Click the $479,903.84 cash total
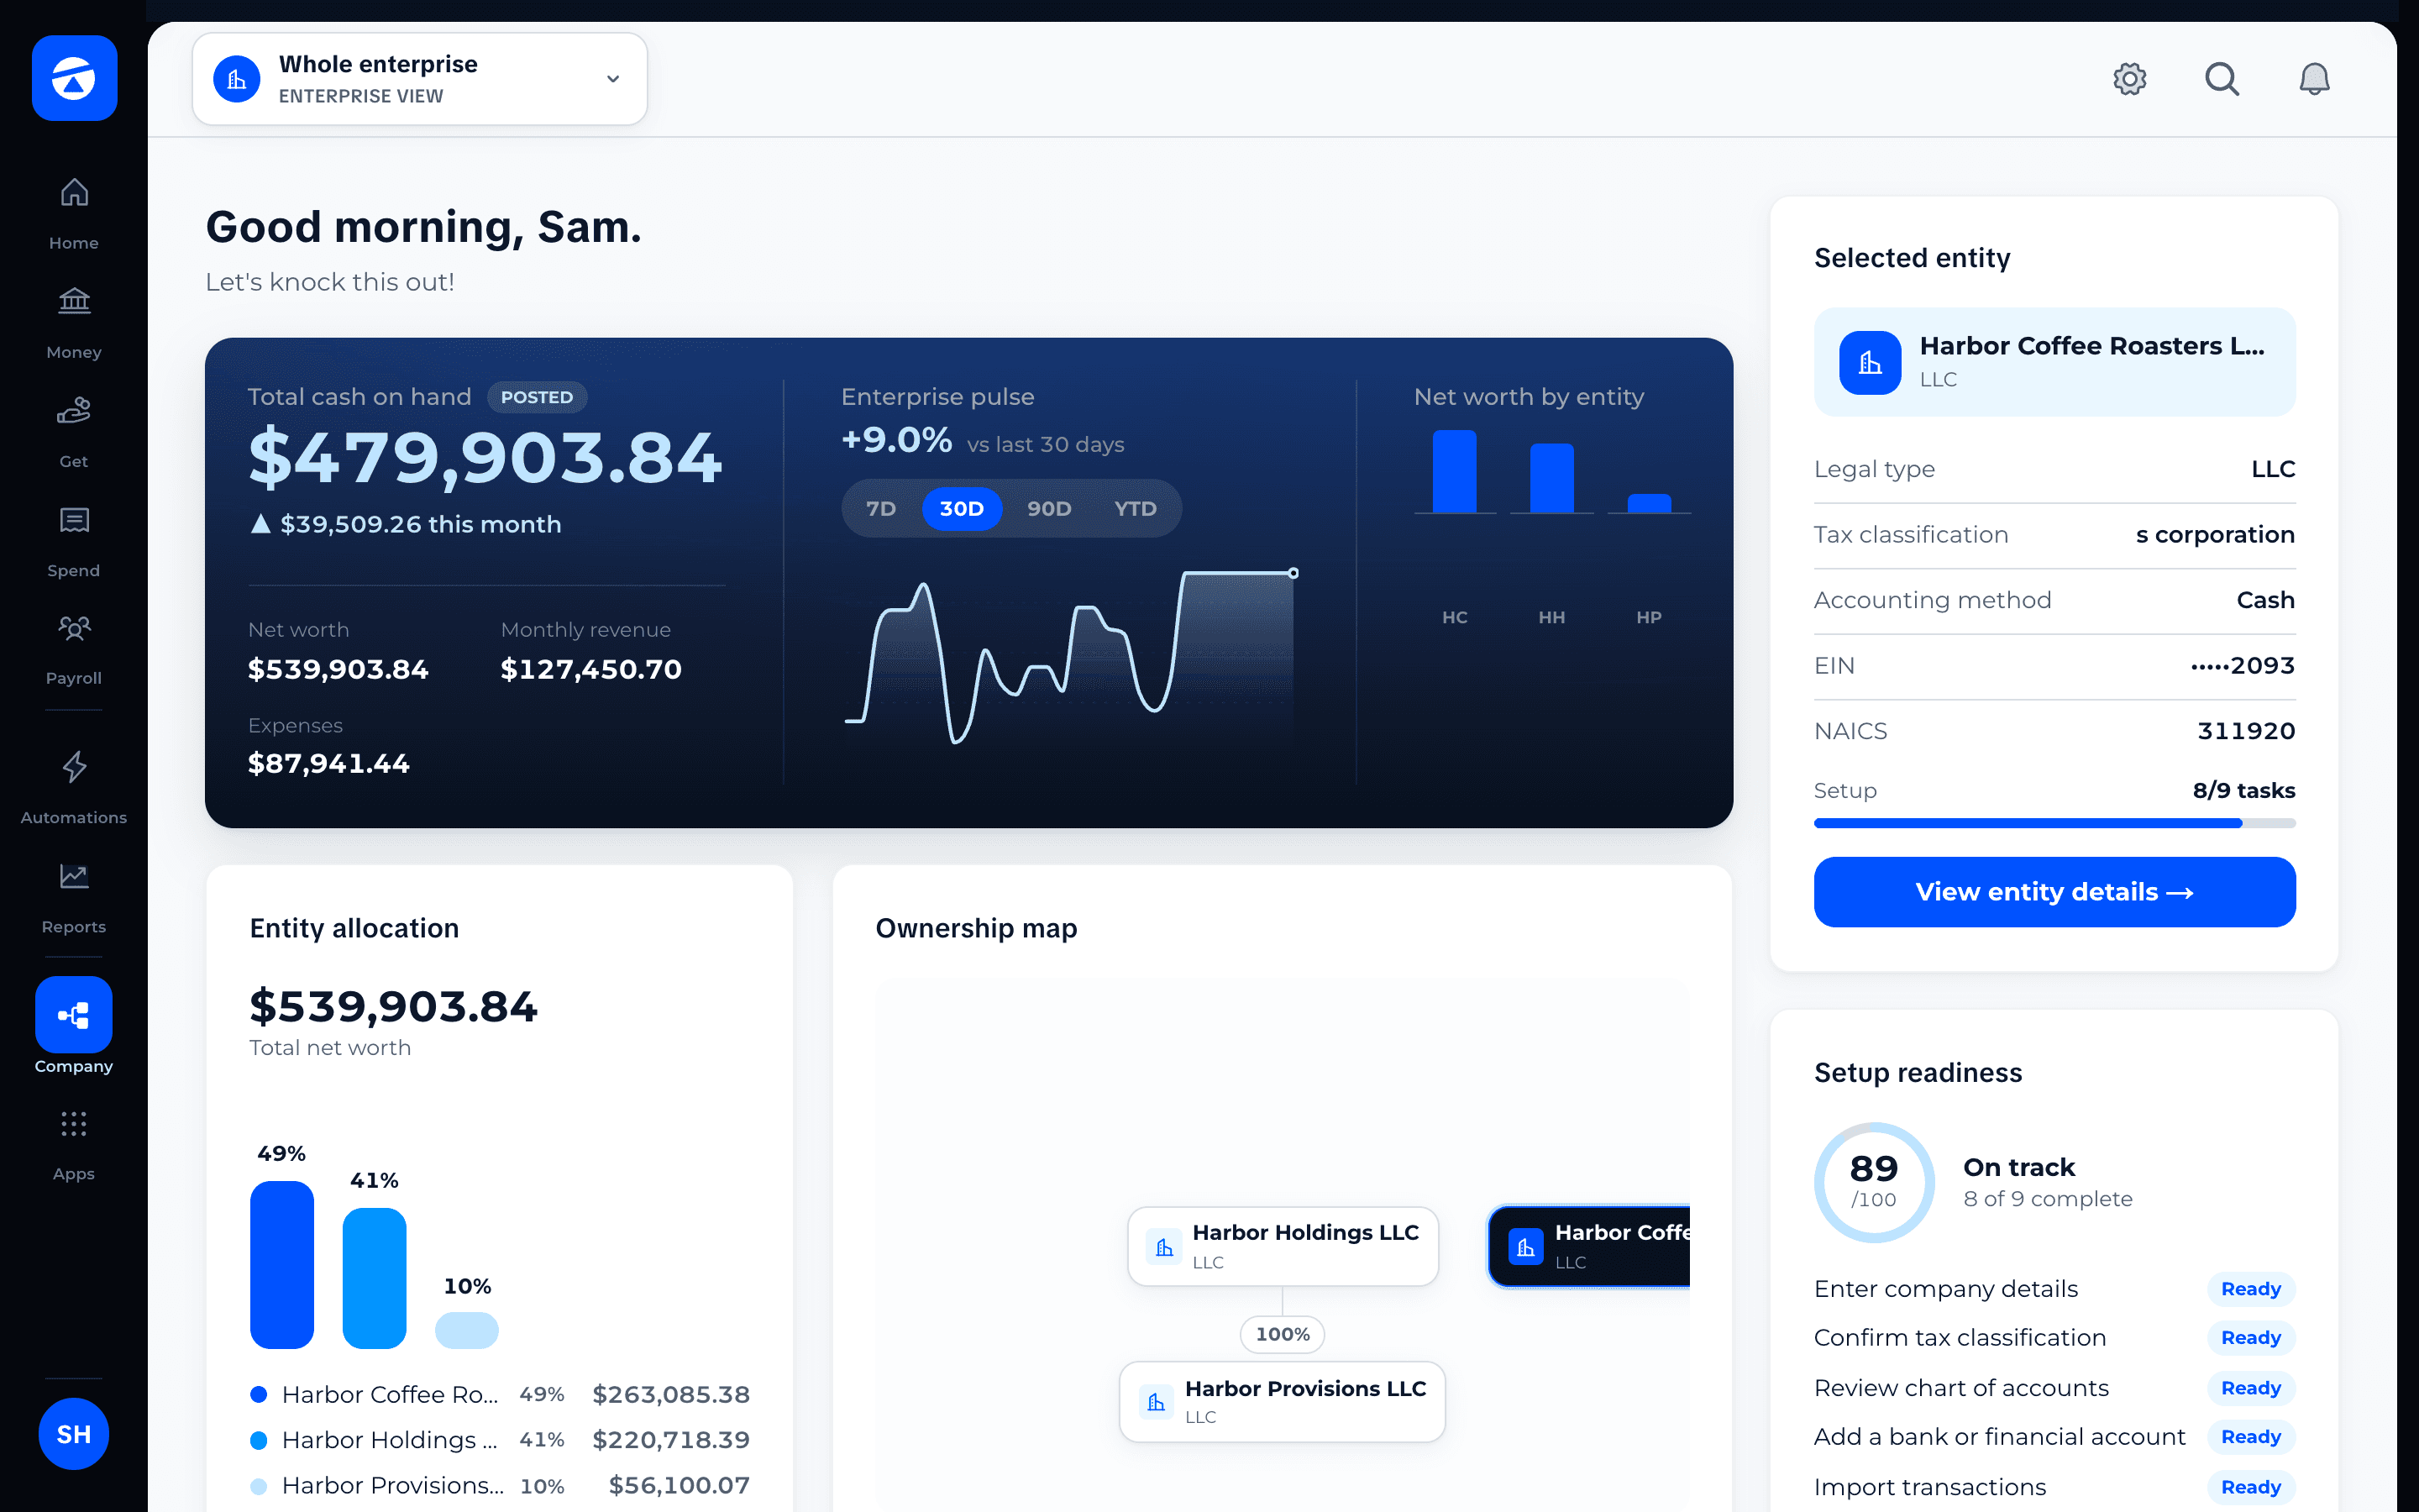The image size is (2419, 1512). point(485,458)
